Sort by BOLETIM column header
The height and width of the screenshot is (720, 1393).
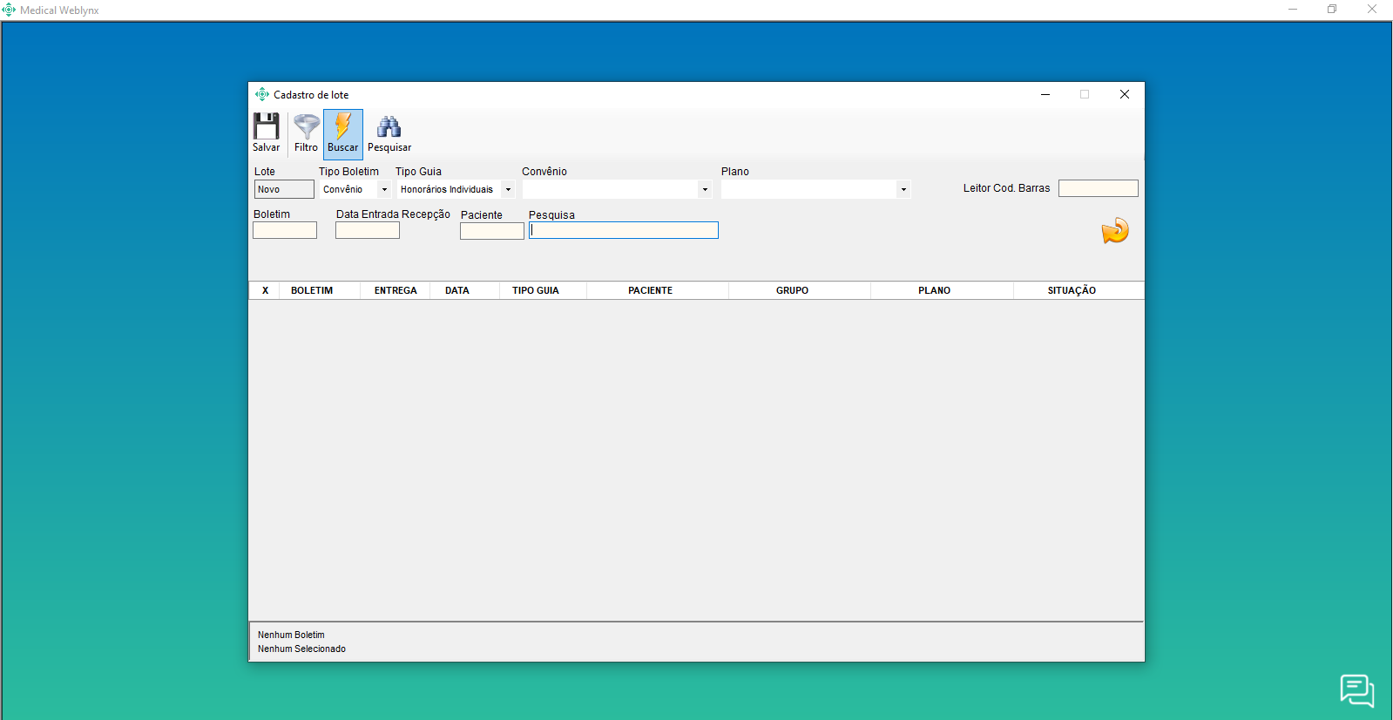[x=312, y=290]
